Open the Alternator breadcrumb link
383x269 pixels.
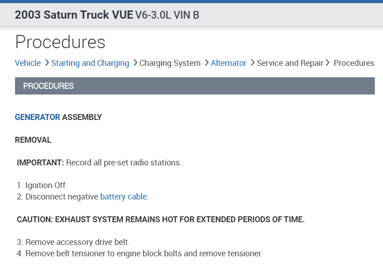[229, 63]
